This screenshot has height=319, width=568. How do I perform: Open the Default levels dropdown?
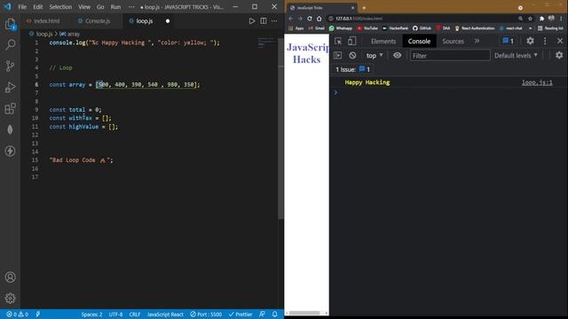516,55
